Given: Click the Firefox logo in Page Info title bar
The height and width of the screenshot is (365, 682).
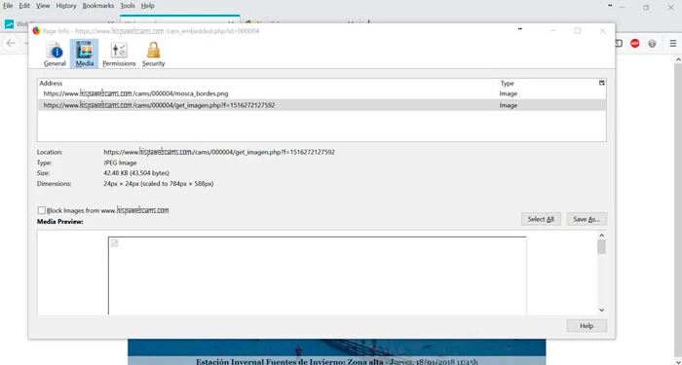Looking at the screenshot, I should coord(37,31).
